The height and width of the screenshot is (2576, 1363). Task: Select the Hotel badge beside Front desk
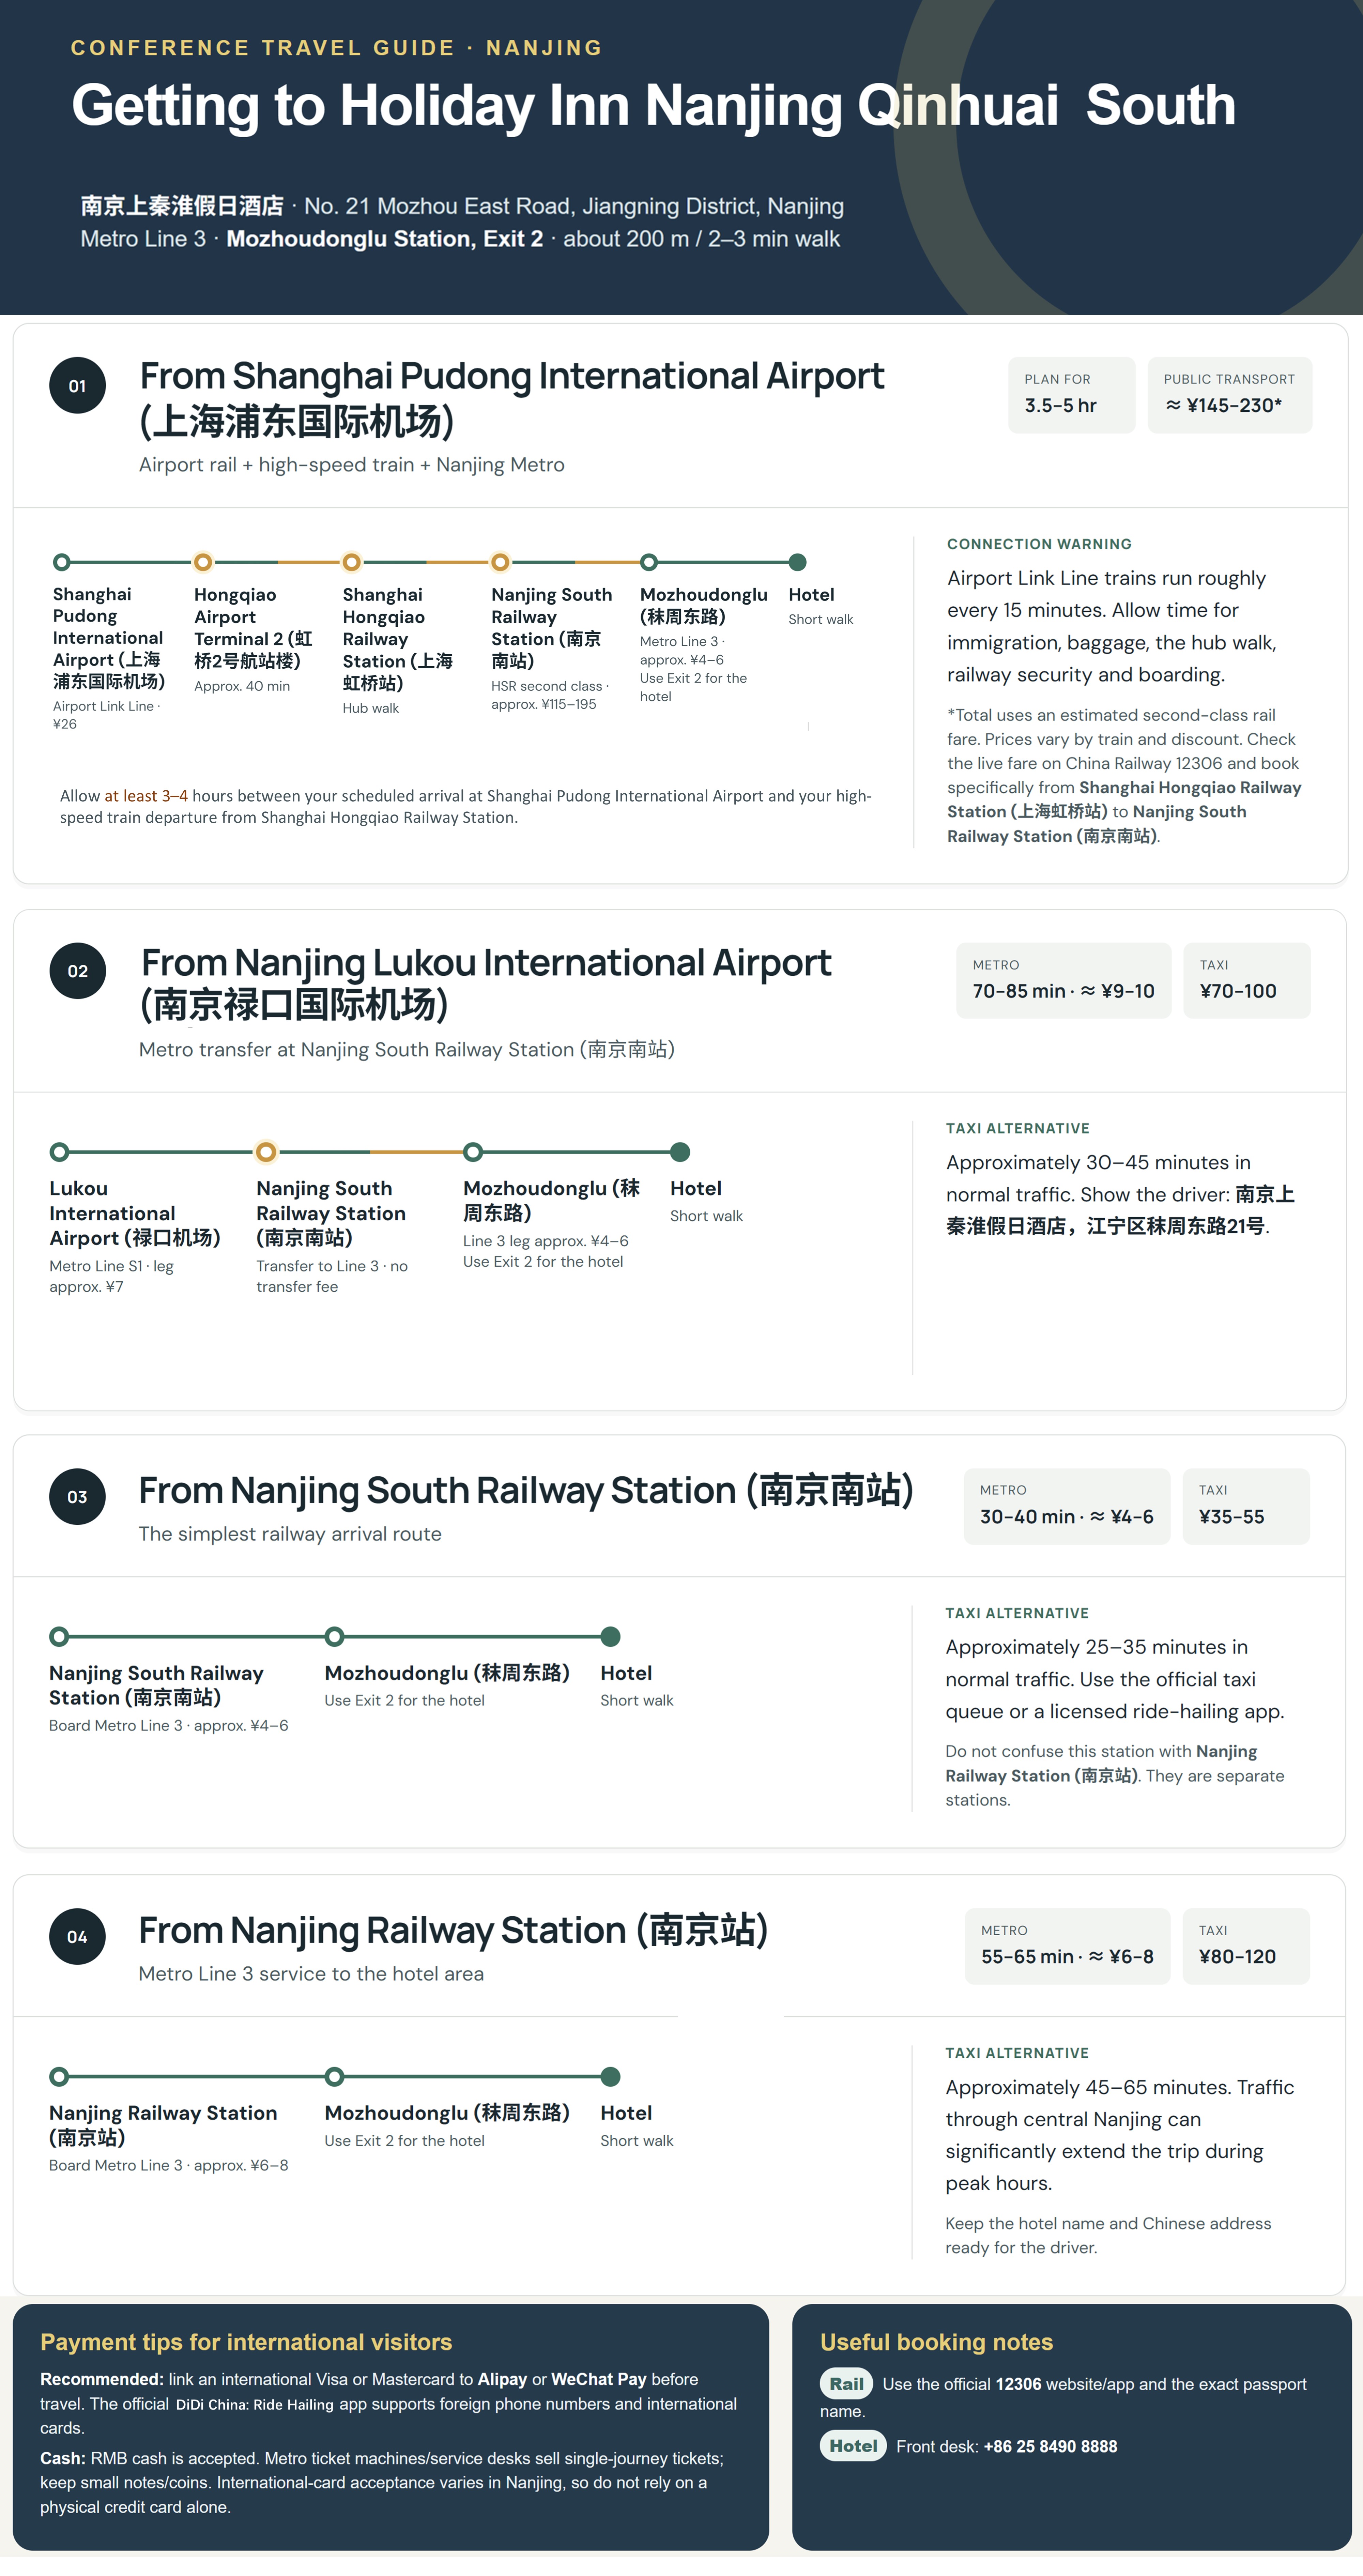point(853,2446)
